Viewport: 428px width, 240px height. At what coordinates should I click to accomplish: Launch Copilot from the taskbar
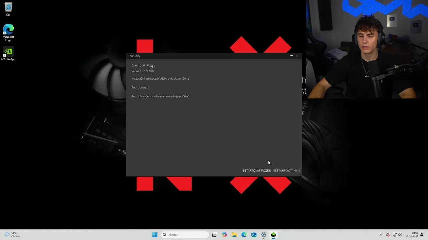click(224, 235)
